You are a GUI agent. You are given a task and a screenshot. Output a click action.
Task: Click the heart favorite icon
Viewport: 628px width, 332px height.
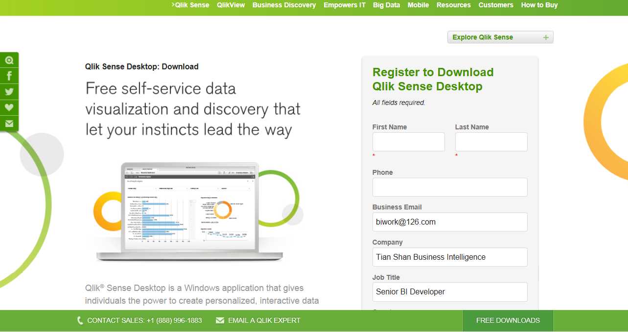pos(9,107)
